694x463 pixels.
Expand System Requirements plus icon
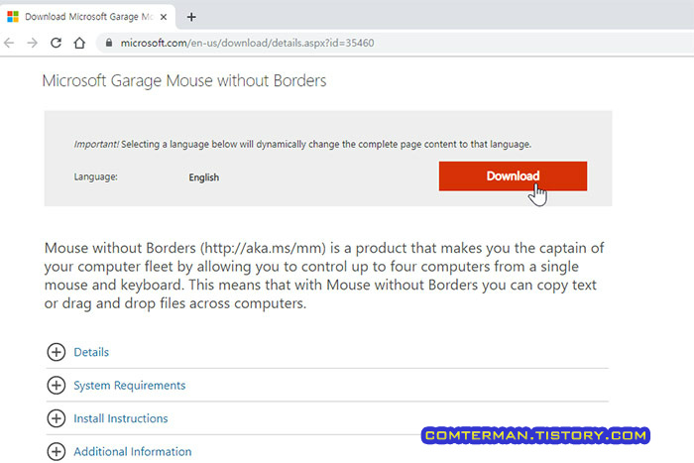coord(57,385)
